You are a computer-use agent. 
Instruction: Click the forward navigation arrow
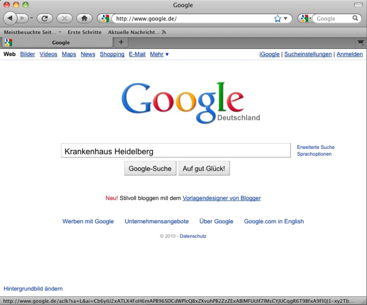[23, 18]
